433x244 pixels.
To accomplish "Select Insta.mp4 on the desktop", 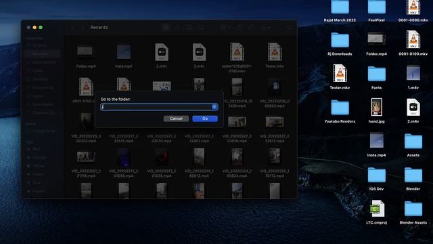I will pos(376,144).
